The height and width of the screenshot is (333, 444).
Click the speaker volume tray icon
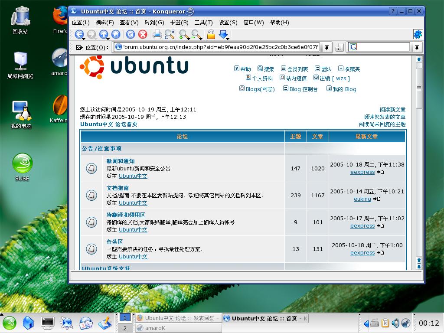[x=395, y=323]
